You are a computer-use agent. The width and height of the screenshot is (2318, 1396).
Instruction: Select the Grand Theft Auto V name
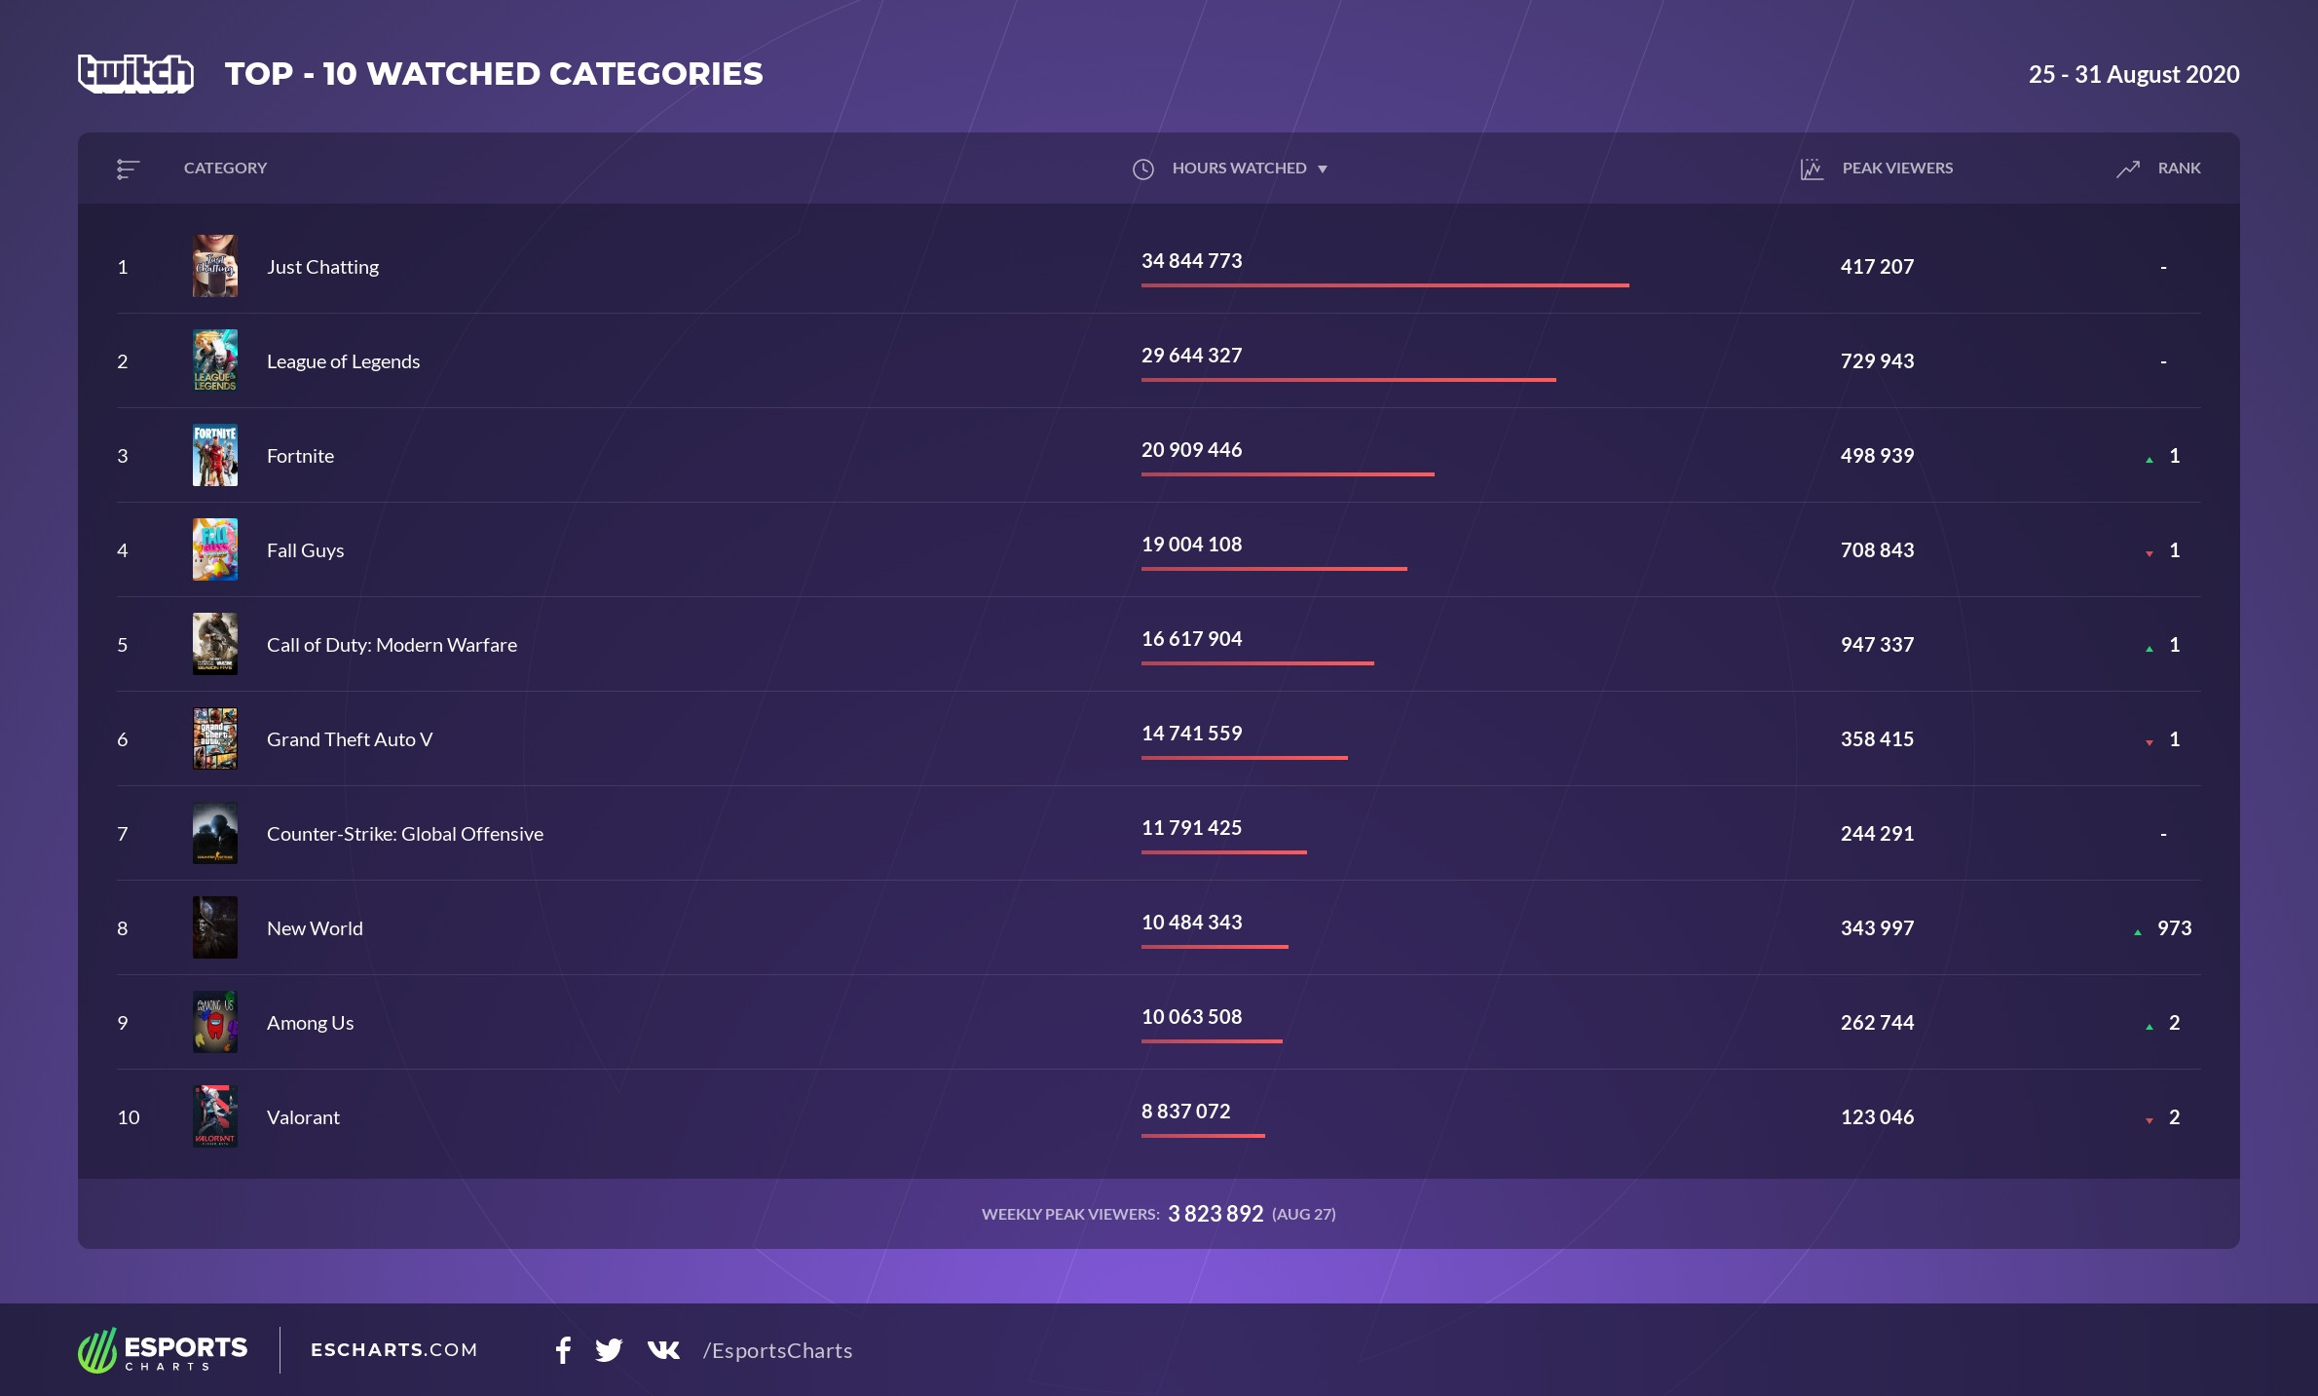(350, 739)
